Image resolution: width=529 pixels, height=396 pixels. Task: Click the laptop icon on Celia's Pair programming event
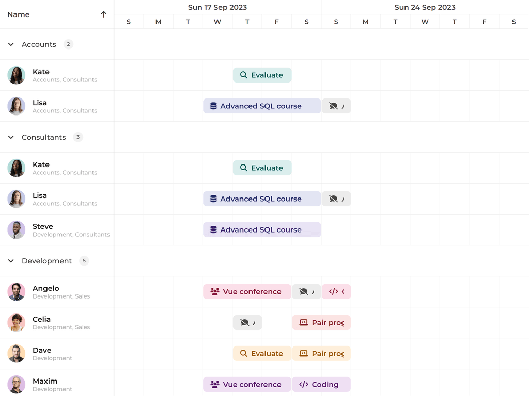(304, 323)
